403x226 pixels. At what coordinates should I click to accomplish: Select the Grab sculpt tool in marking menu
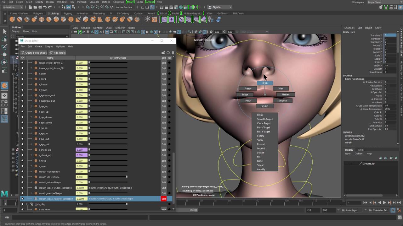pos(265,83)
